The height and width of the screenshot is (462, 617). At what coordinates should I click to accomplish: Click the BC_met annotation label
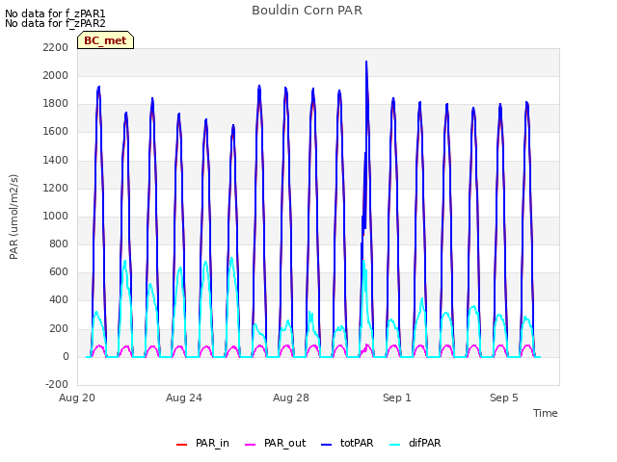(105, 40)
